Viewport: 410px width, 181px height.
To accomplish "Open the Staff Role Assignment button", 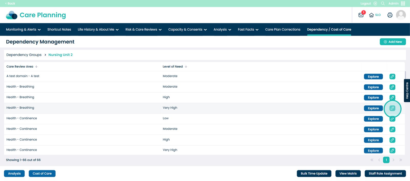I will click(385, 174).
